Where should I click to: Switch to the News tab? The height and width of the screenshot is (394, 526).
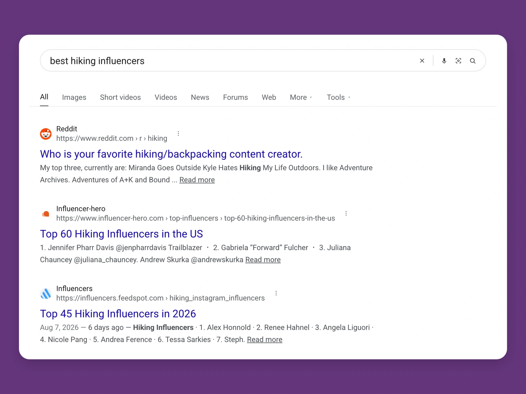pyautogui.click(x=200, y=97)
